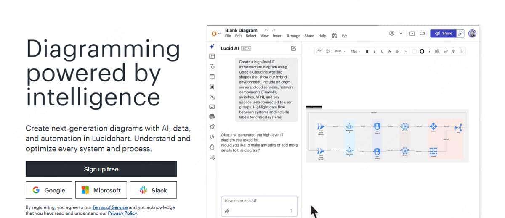Sign up with Google

49,190
